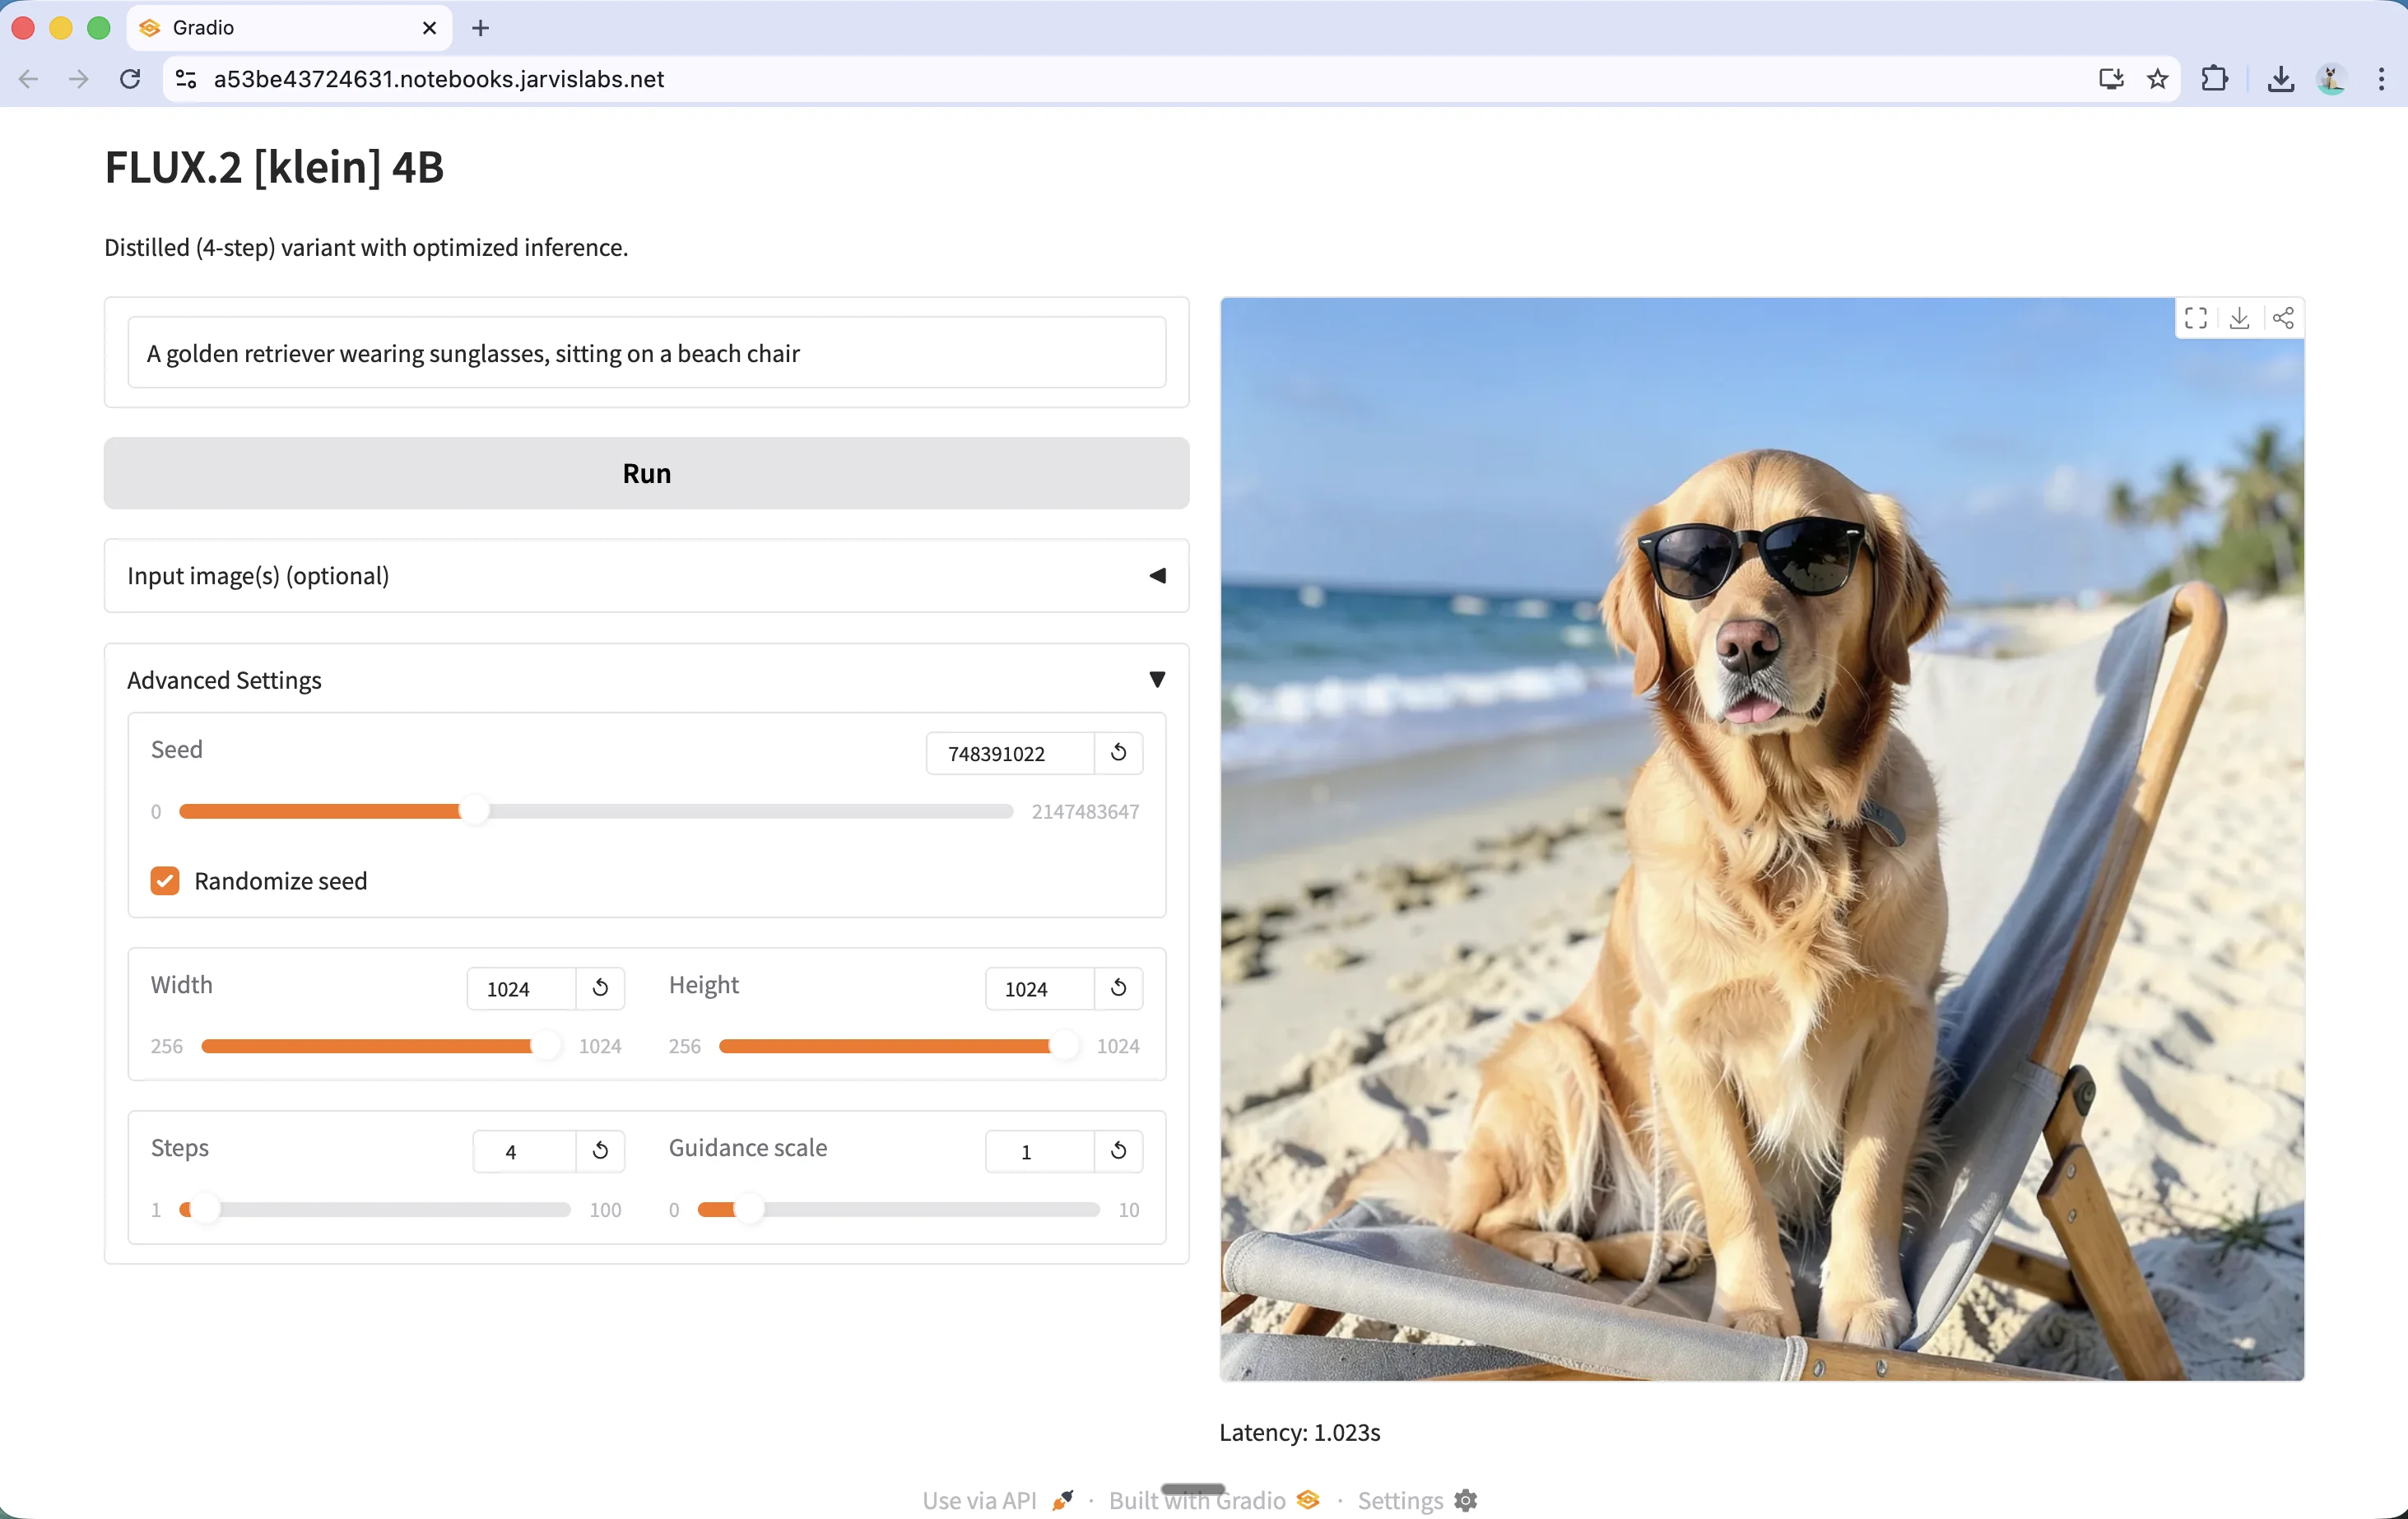2408x1519 pixels.
Task: Download the generated dog image
Action: (2240, 318)
